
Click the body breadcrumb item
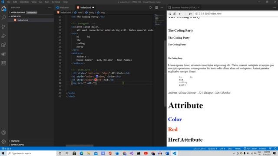point(91,13)
